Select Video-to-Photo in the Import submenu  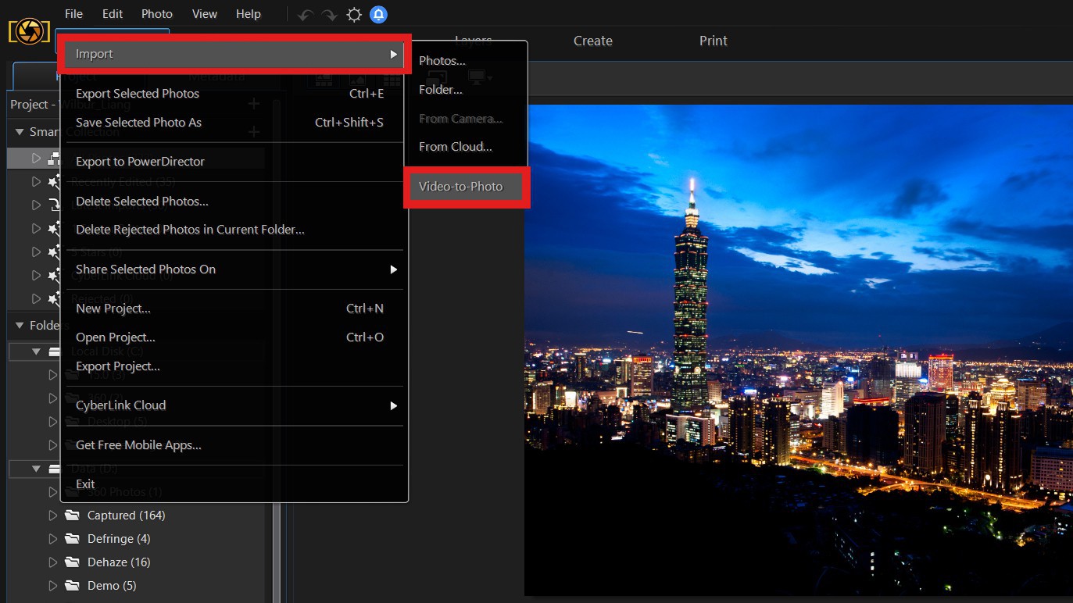click(466, 187)
